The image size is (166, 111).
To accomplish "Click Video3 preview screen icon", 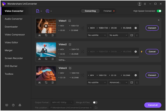I will 132,83.
